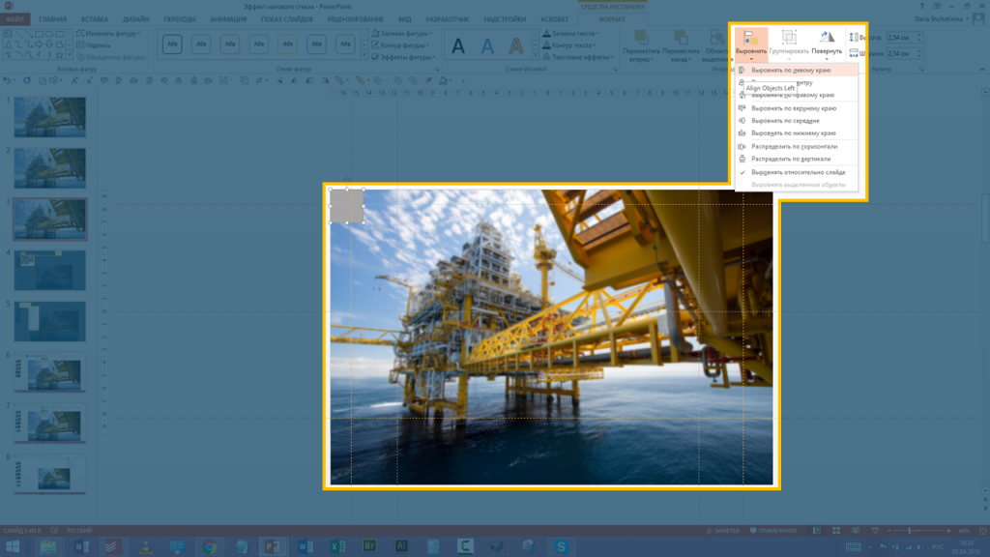Select Распределить по вертикали option
This screenshot has width=990, height=557.
[x=790, y=159]
